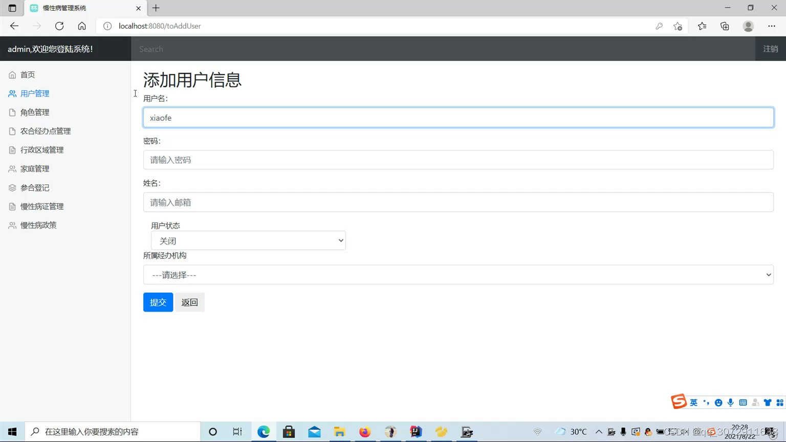Screen dimensions: 786x442
Task: Open Cortana circle on taskbar
Action: 213,432
